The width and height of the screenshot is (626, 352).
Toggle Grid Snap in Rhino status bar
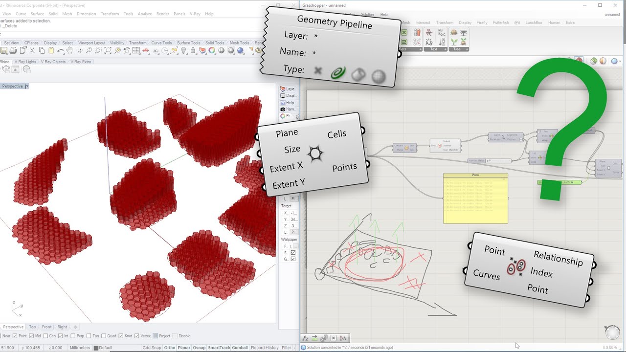[x=152, y=348]
